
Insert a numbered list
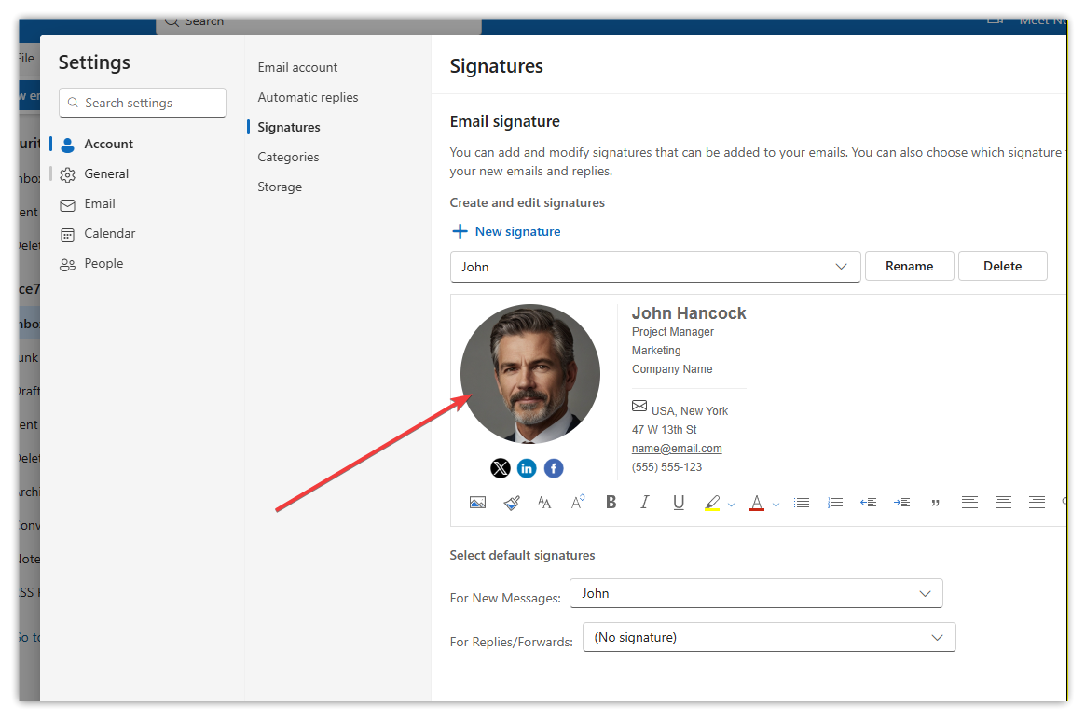(835, 503)
